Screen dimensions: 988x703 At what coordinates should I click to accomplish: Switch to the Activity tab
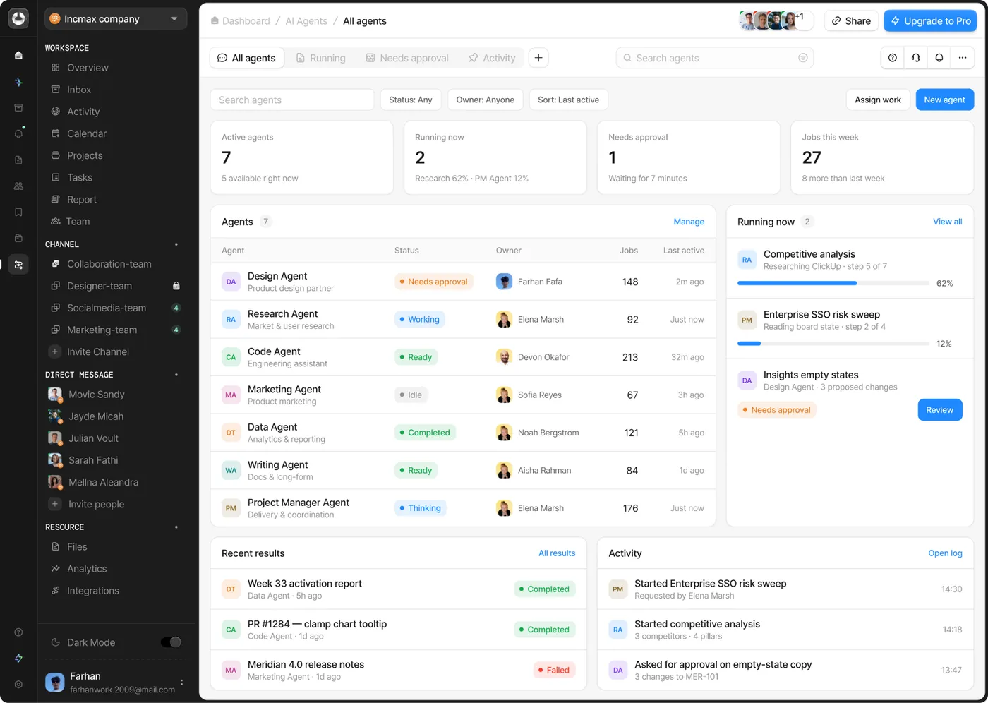tap(492, 58)
